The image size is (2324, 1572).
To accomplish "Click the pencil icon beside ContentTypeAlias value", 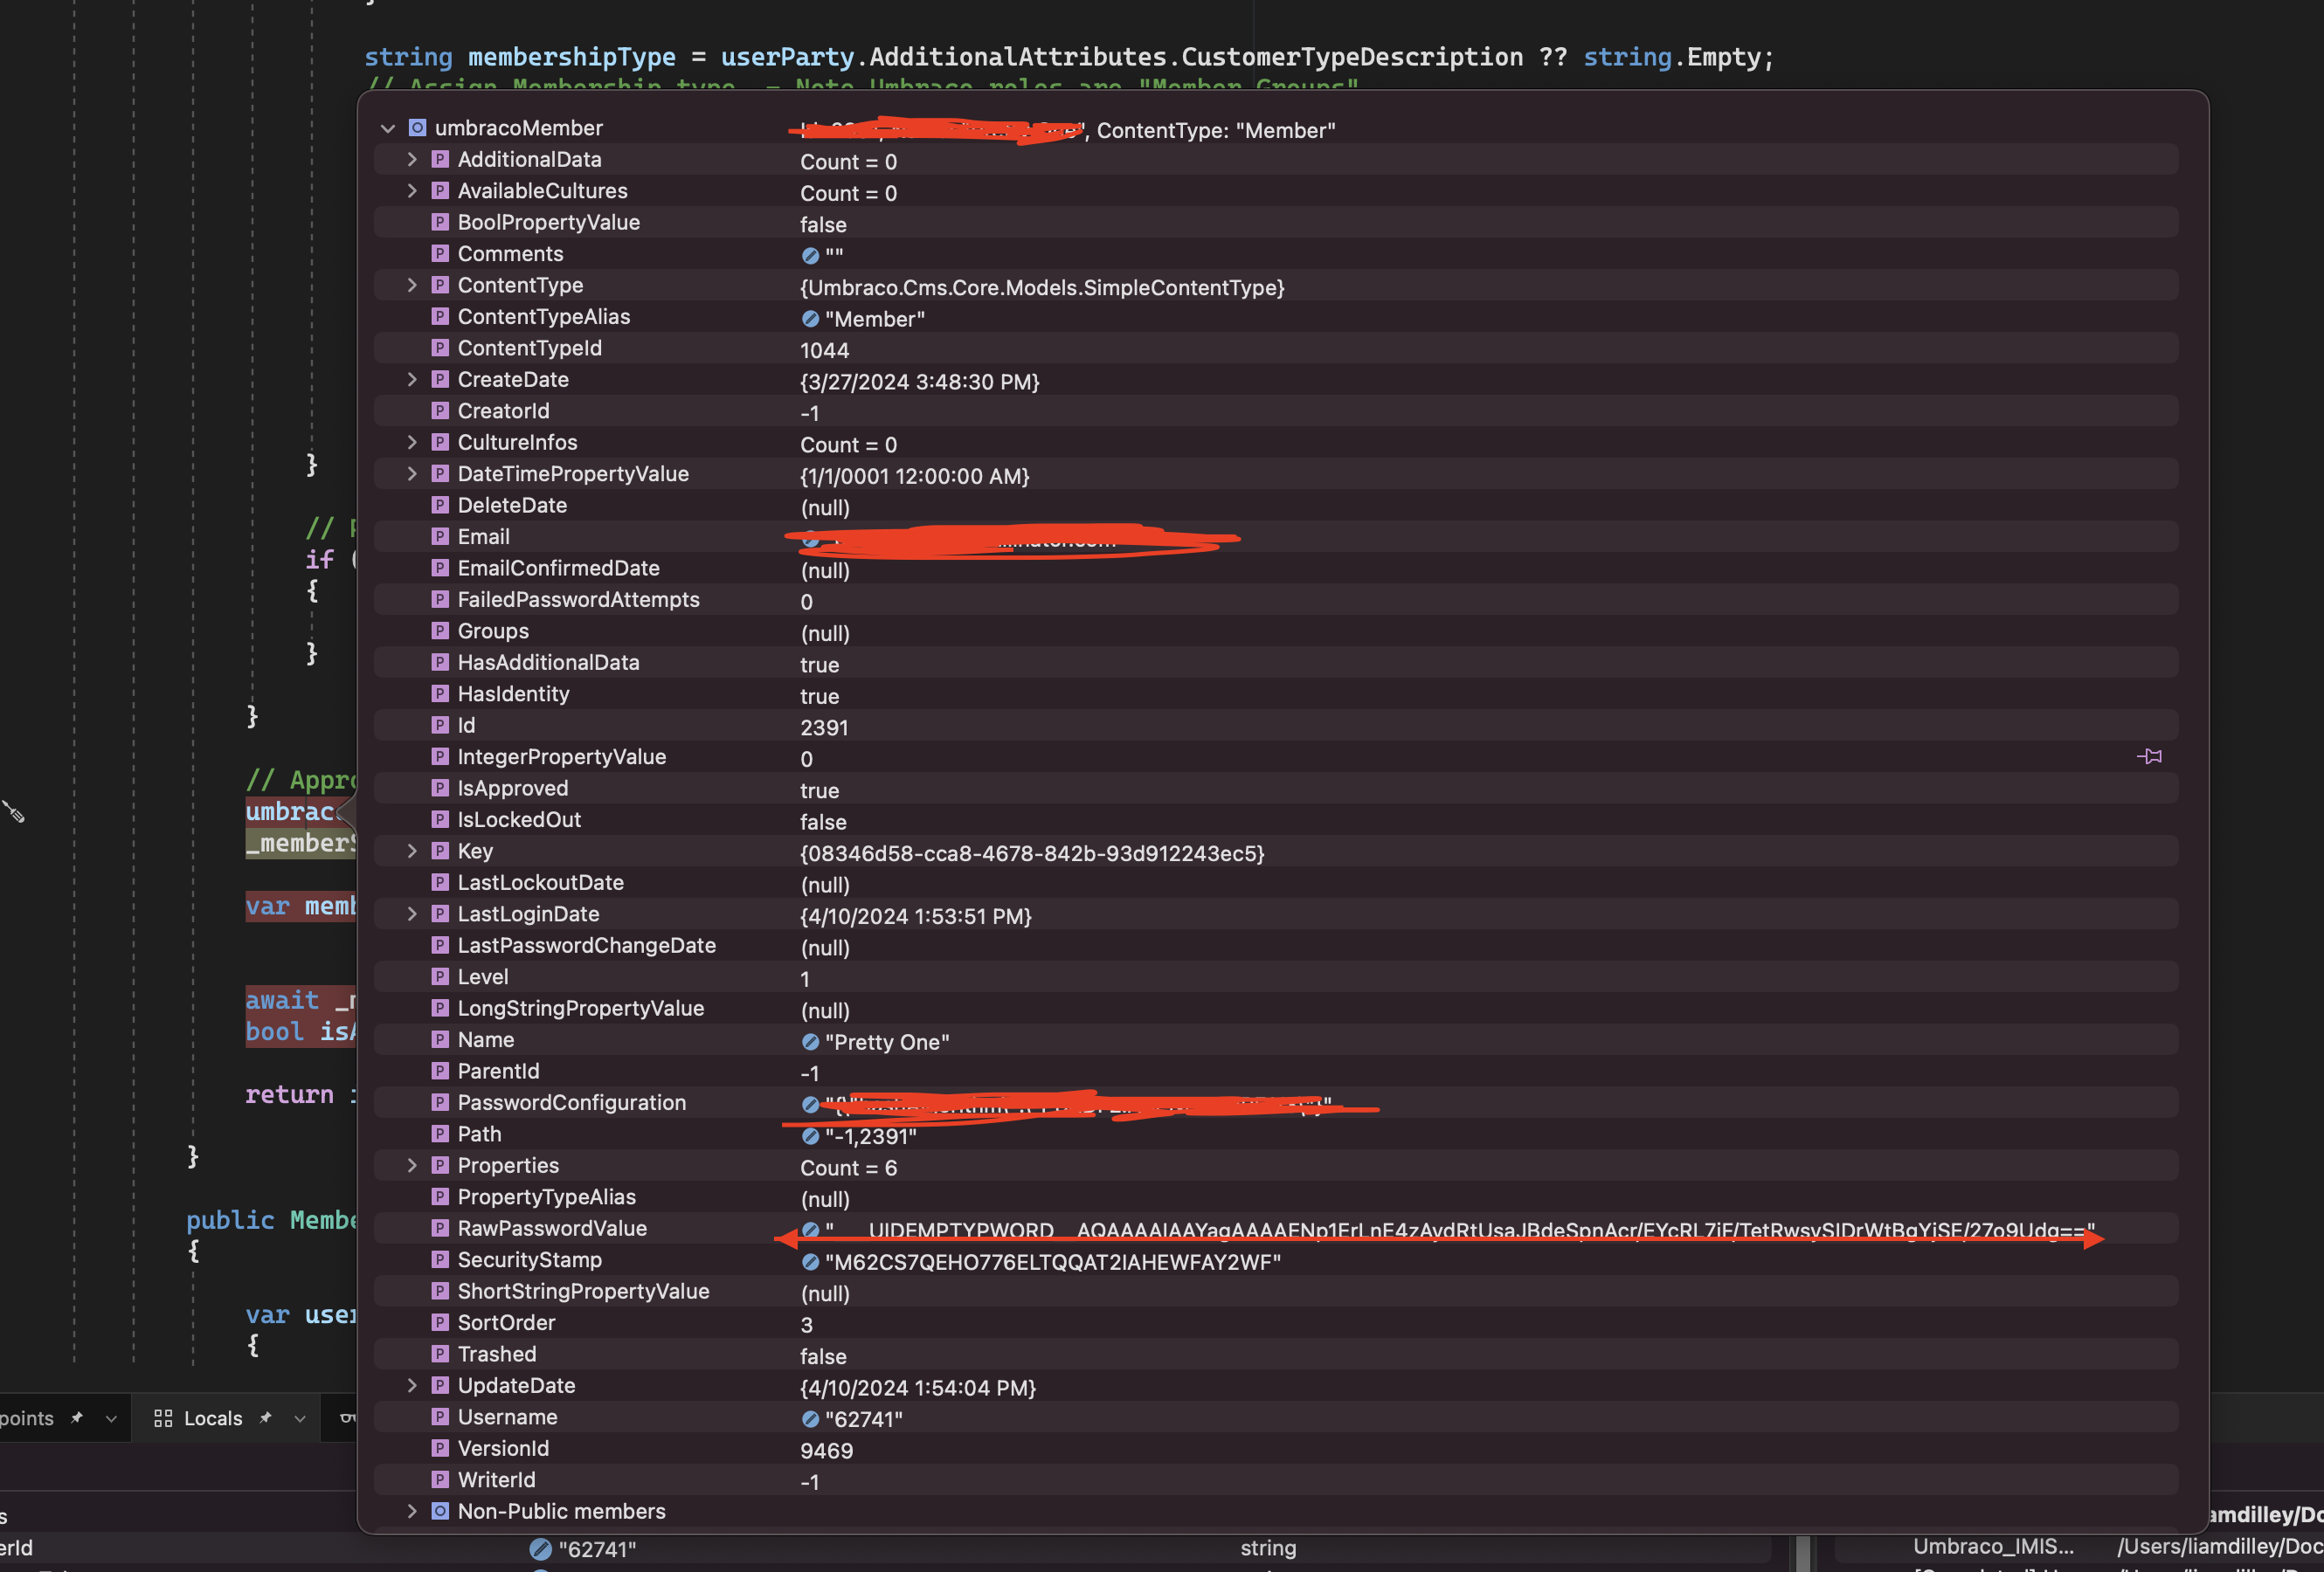I will [810, 319].
